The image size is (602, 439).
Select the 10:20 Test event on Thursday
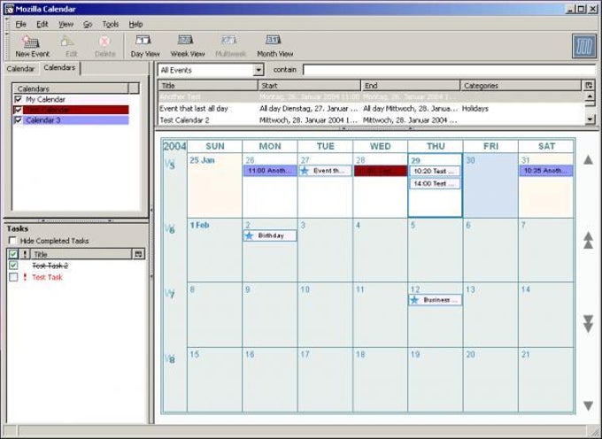point(435,171)
